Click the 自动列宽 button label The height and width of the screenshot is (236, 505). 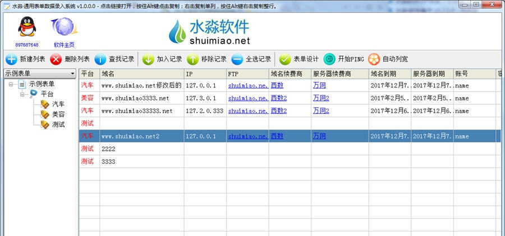395,59
